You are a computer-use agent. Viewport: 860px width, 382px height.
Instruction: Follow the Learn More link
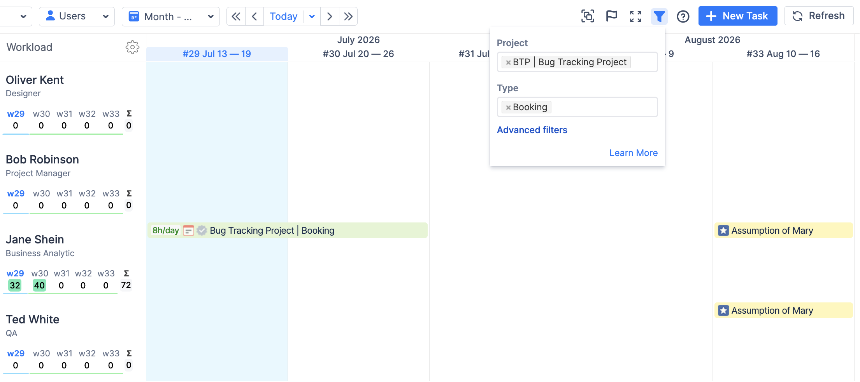(633, 153)
